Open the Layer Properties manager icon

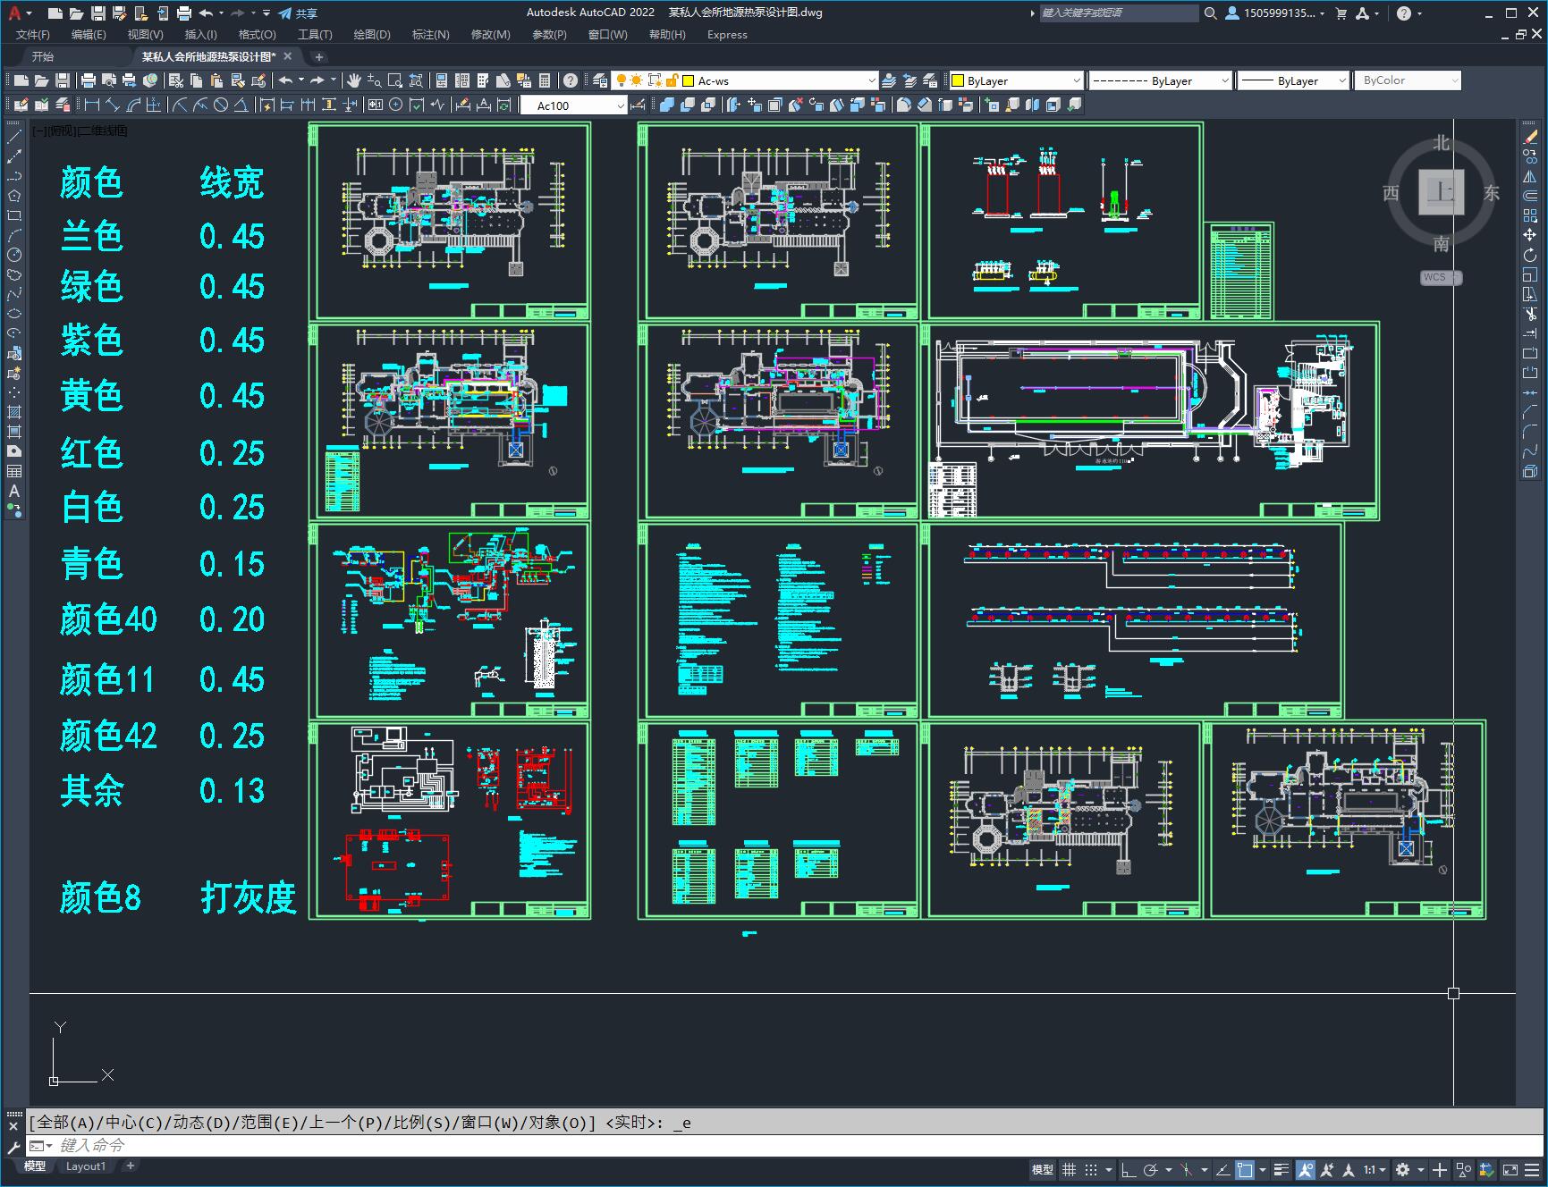point(600,80)
